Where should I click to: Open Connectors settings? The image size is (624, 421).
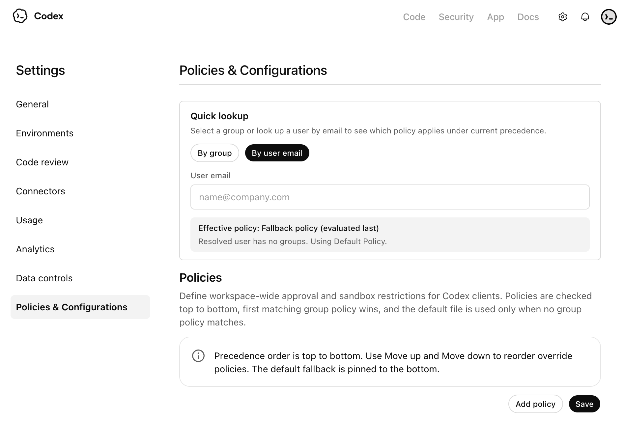tap(40, 191)
